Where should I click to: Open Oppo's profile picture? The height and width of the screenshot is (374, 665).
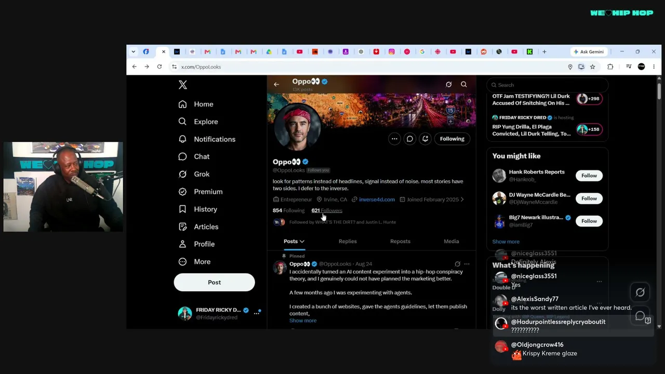click(298, 127)
